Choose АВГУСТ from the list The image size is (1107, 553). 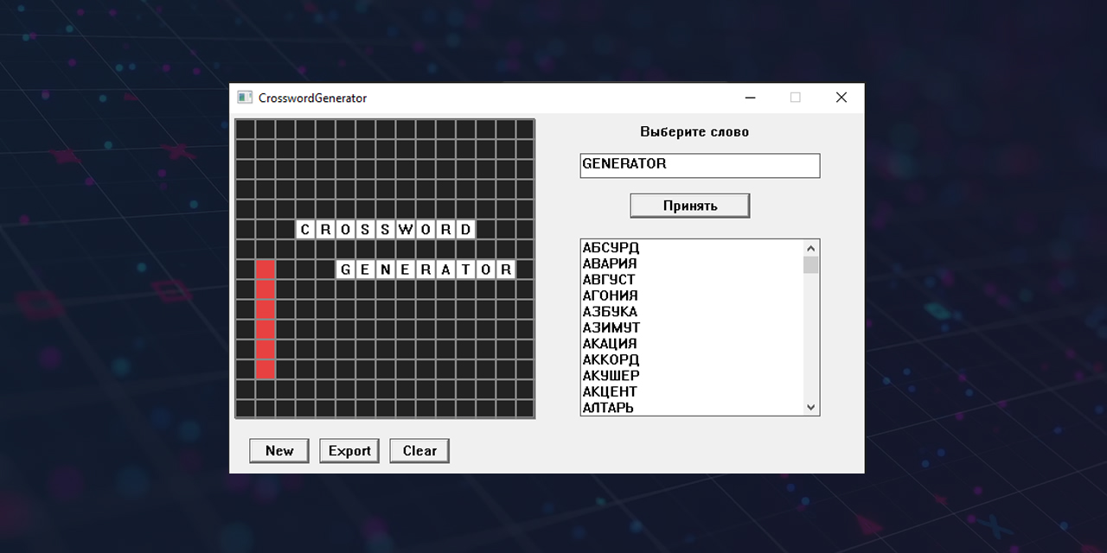click(x=610, y=279)
